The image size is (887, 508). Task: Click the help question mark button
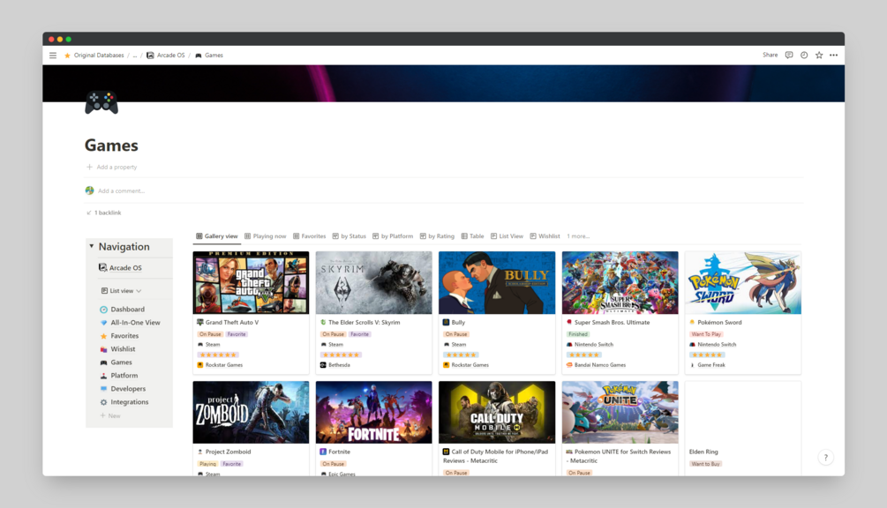pos(825,458)
